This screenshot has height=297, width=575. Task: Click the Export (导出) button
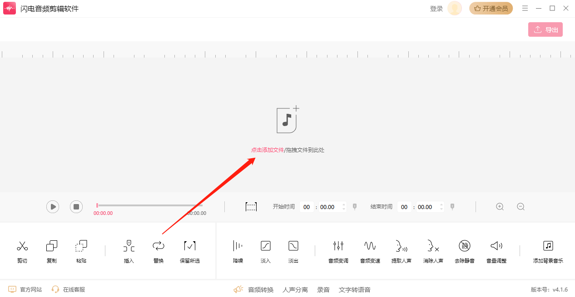click(545, 29)
